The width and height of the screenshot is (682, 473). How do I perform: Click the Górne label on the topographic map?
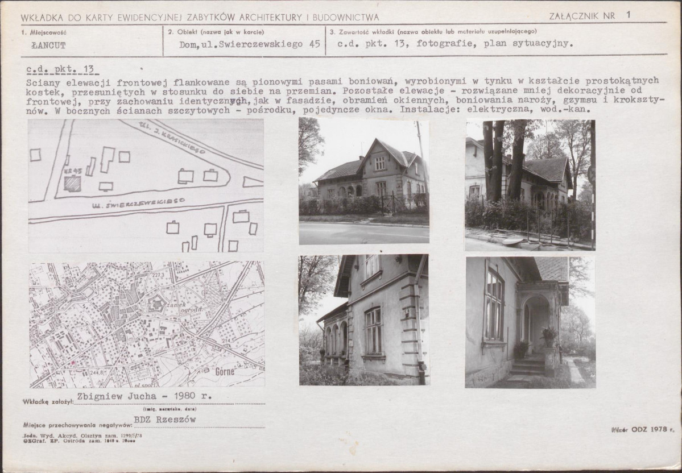225,372
